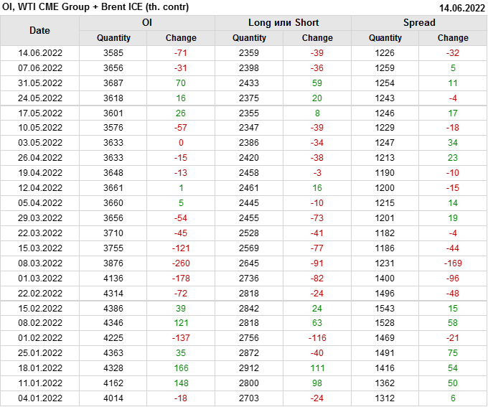The width and height of the screenshot is (488, 407).
Task: Click the Spread group header
Action: (419, 23)
